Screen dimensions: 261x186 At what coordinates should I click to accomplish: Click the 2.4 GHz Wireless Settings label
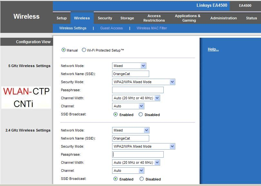pyautogui.click(x=28, y=130)
